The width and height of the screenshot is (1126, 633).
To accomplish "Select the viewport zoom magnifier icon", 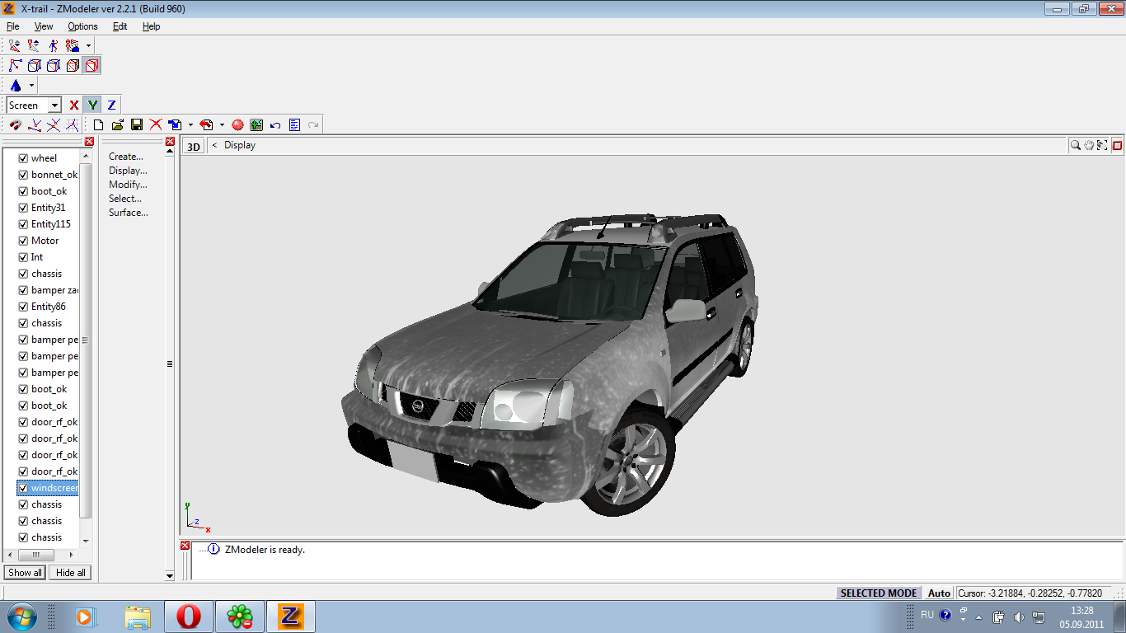I will 1076,145.
